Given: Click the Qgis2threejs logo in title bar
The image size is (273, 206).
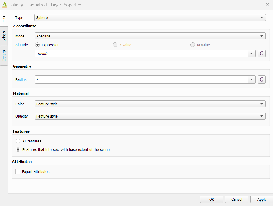Looking at the screenshot, I should [5, 5].
